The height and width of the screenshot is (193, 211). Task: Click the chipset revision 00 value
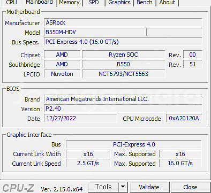click(x=193, y=55)
